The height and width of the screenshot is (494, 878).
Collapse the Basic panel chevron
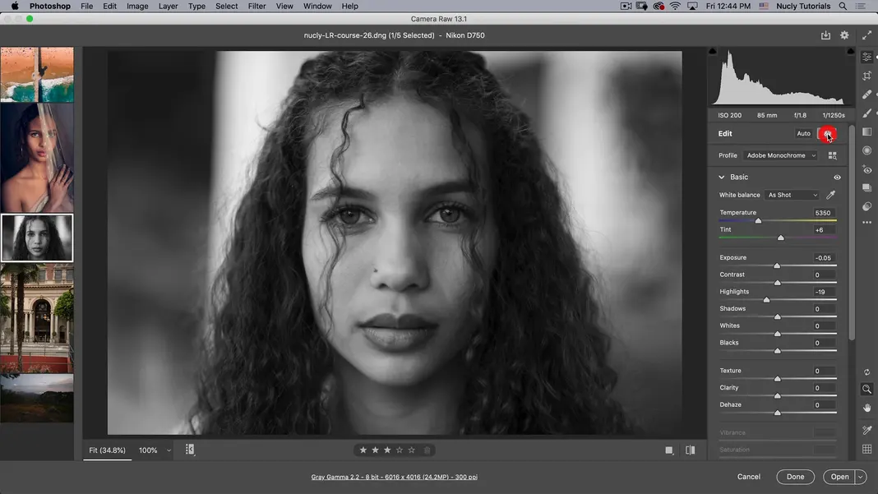point(721,178)
